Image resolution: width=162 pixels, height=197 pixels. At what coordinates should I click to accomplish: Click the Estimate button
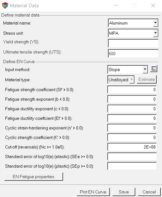147,80
